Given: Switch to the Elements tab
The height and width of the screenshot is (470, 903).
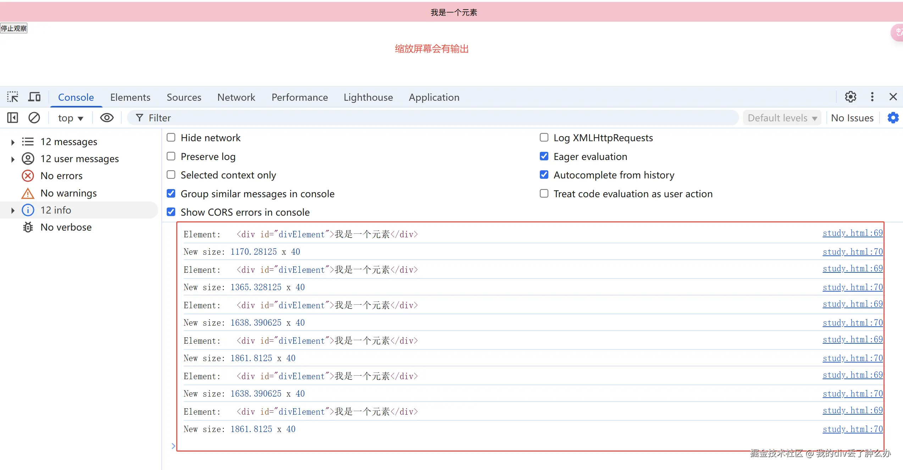Looking at the screenshot, I should point(130,97).
